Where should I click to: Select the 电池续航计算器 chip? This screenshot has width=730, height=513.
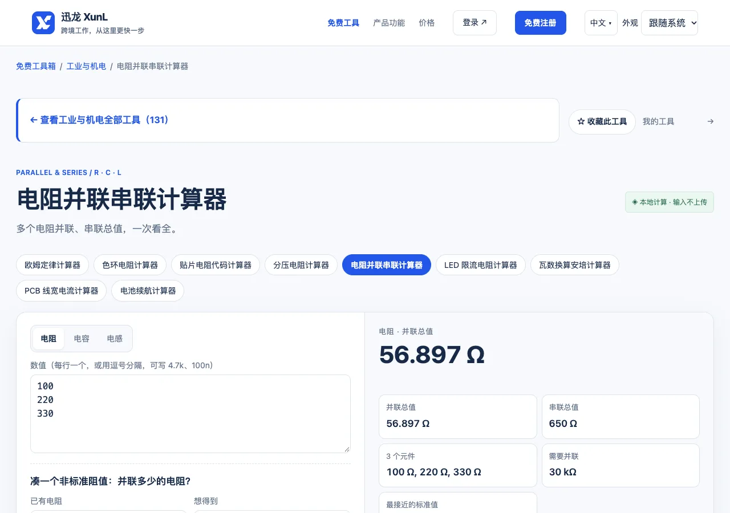click(148, 291)
